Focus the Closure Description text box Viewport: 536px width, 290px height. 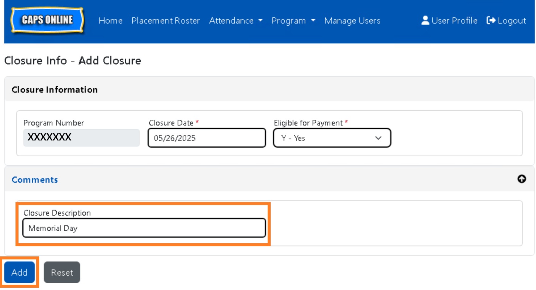[144, 228]
